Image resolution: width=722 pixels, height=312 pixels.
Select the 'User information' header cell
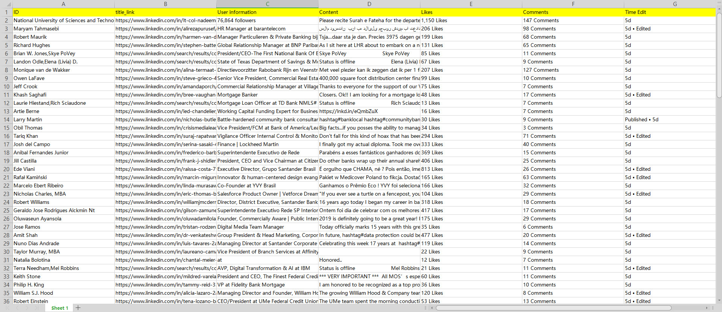click(267, 12)
